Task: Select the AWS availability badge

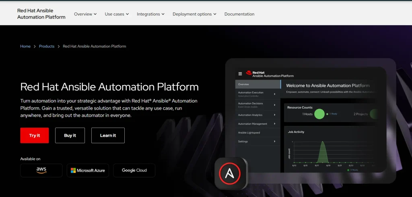Action: click(41, 171)
